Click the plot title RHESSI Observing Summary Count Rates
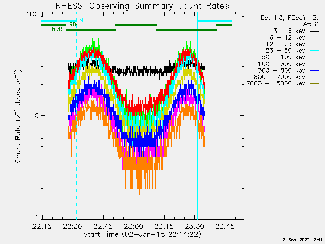325x244 pixels. coord(142,6)
